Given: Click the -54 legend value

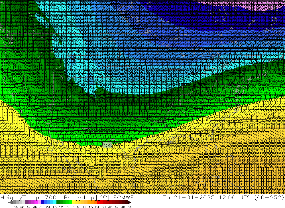Looking at the screenshot, I should (x=14, y=207).
